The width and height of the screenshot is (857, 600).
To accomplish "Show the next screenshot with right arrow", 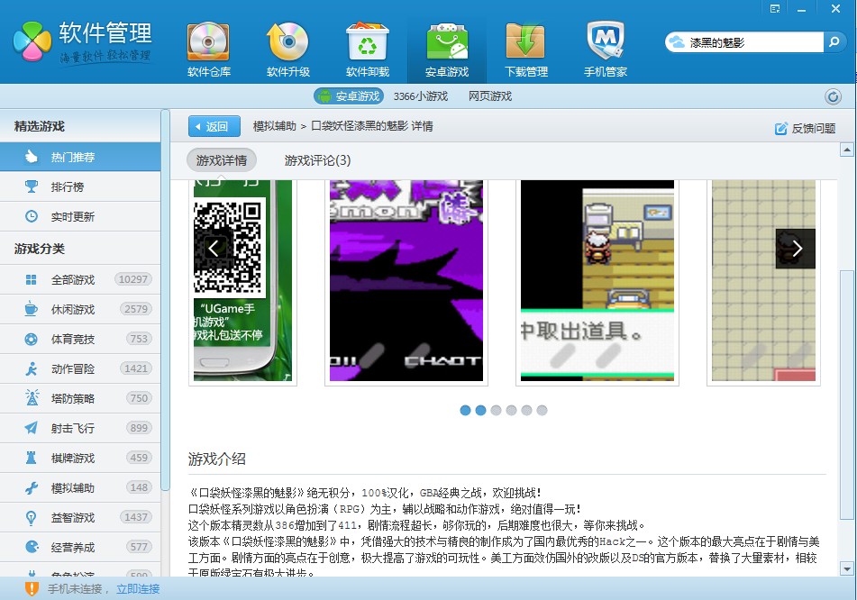I will click(x=796, y=249).
